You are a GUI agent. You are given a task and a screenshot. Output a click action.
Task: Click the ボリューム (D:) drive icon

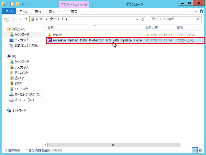click(x=11, y=100)
